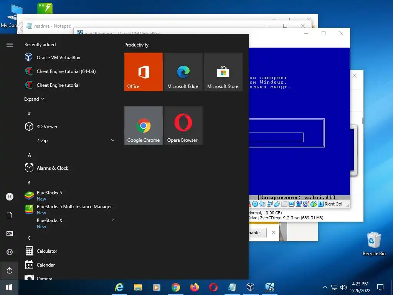Viewport: 393px width, 295px height.
Task: Open the network tray icon
Action: (x=334, y=287)
